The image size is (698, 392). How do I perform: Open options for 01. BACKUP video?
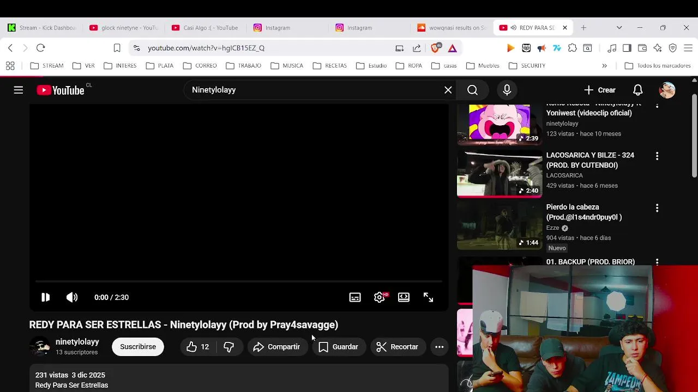tap(657, 262)
